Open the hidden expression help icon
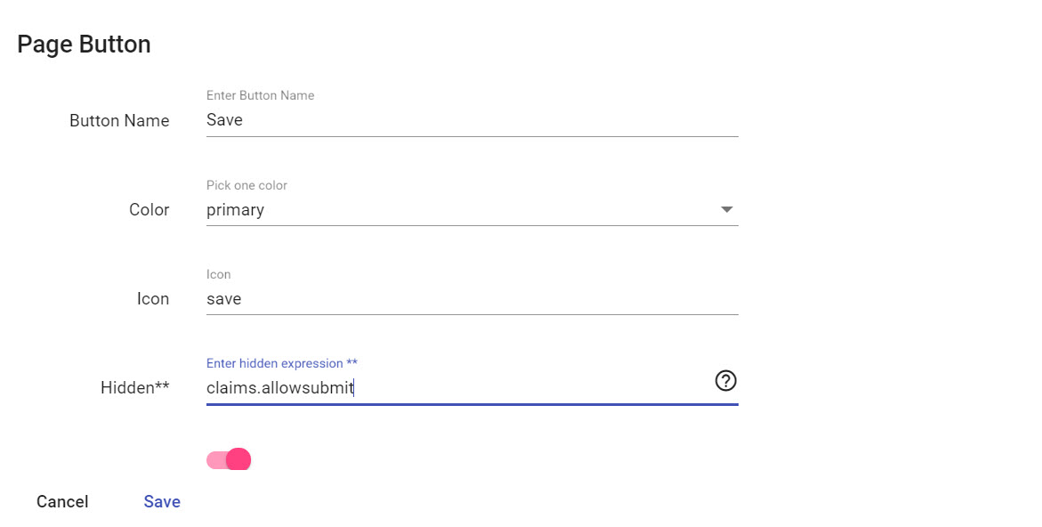The width and height of the screenshot is (1042, 527). click(726, 381)
